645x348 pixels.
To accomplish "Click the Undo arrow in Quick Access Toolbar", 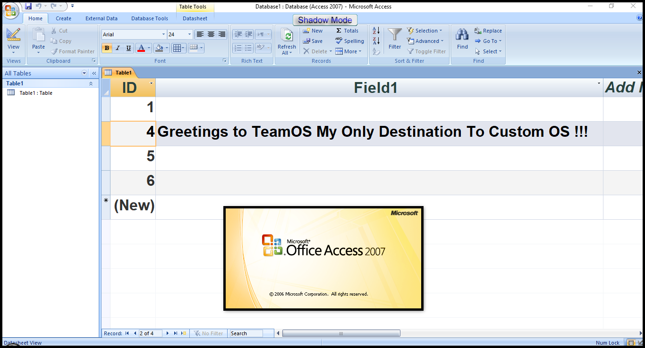I will (x=38, y=6).
